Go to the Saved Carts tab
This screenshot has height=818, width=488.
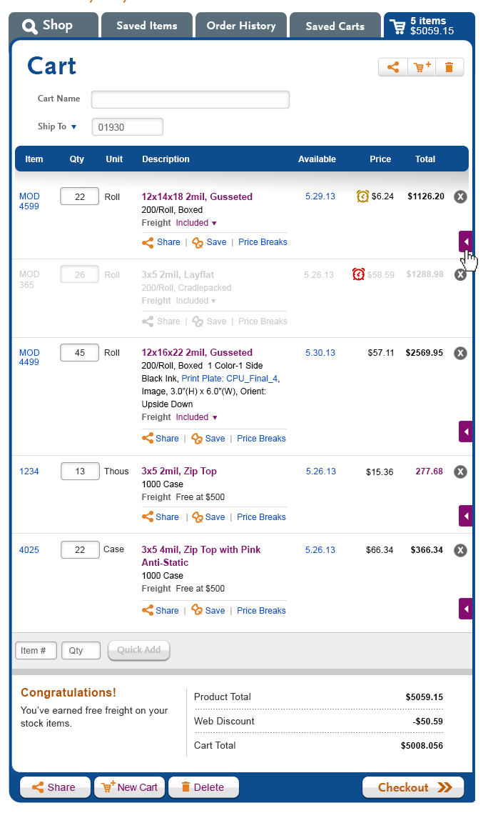(335, 26)
